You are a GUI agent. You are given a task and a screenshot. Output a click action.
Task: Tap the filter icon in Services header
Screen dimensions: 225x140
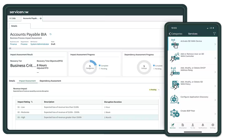coord(214,34)
